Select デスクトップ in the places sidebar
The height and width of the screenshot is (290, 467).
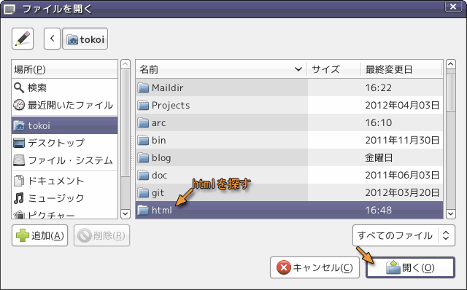coord(65,143)
